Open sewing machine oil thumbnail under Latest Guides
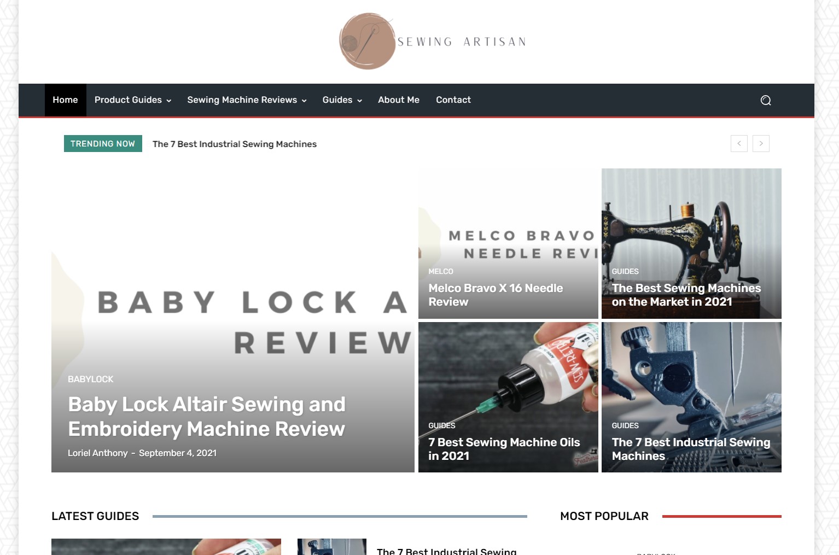 click(166, 547)
